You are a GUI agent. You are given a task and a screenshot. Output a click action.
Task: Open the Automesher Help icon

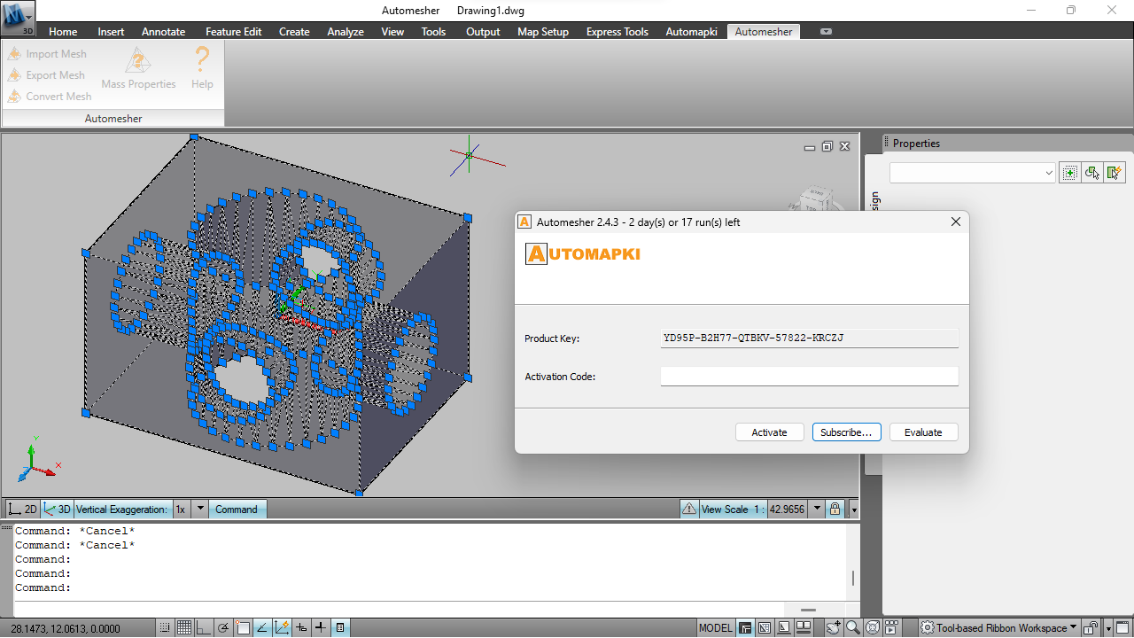(202, 69)
